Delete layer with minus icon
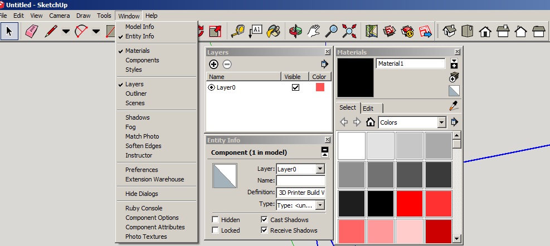Viewport: 550px width, 246px height. (x=227, y=64)
